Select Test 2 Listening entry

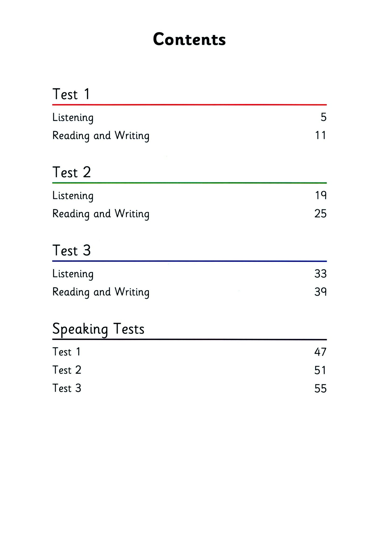(73, 196)
